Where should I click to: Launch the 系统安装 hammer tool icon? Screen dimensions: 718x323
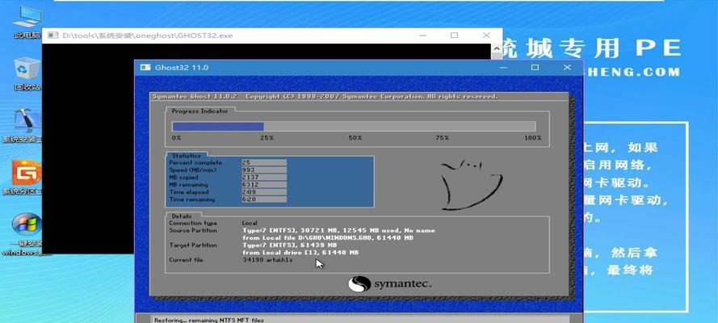pyautogui.click(x=25, y=126)
